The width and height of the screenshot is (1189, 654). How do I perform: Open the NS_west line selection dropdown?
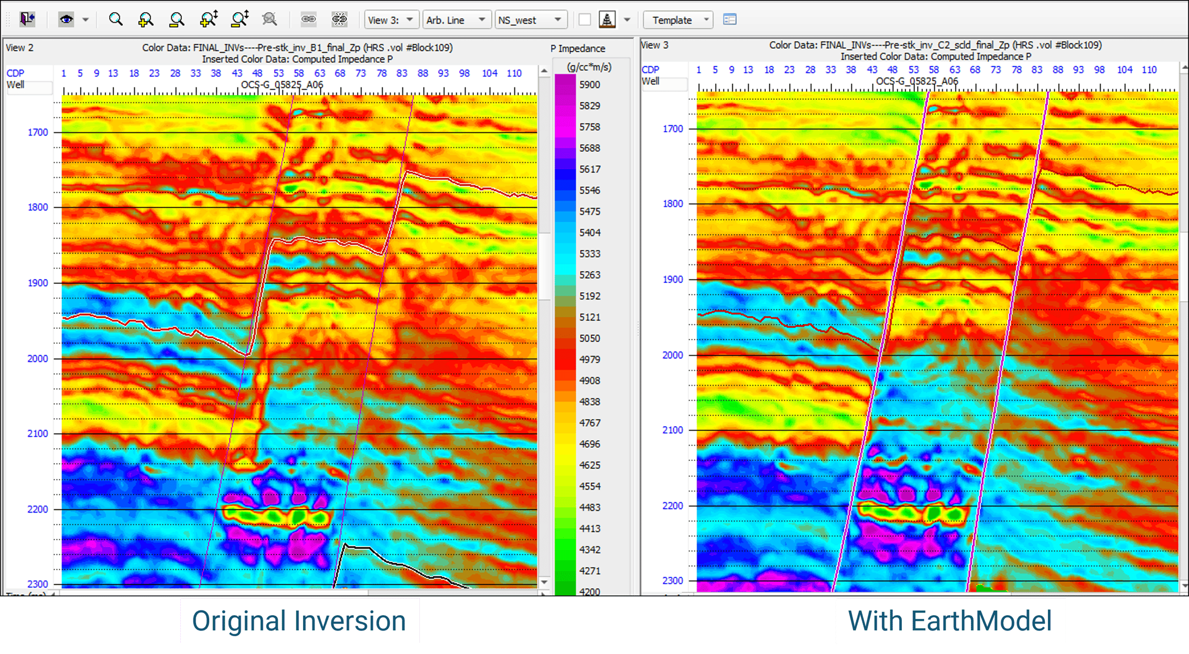531,20
